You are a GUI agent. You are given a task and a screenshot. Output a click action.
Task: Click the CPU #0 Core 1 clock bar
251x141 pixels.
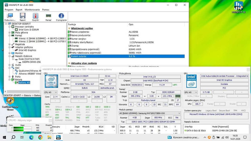[x=23, y=130]
